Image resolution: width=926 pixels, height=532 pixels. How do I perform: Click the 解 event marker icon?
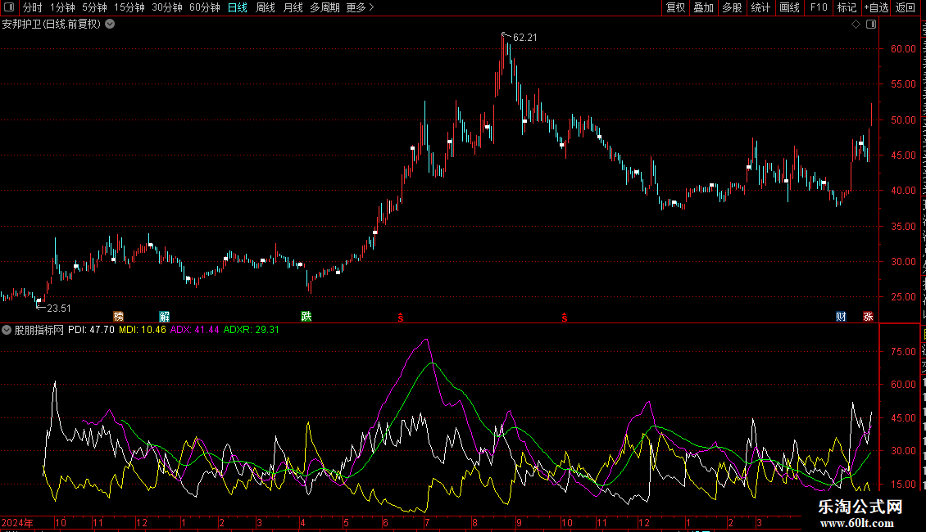click(x=164, y=317)
